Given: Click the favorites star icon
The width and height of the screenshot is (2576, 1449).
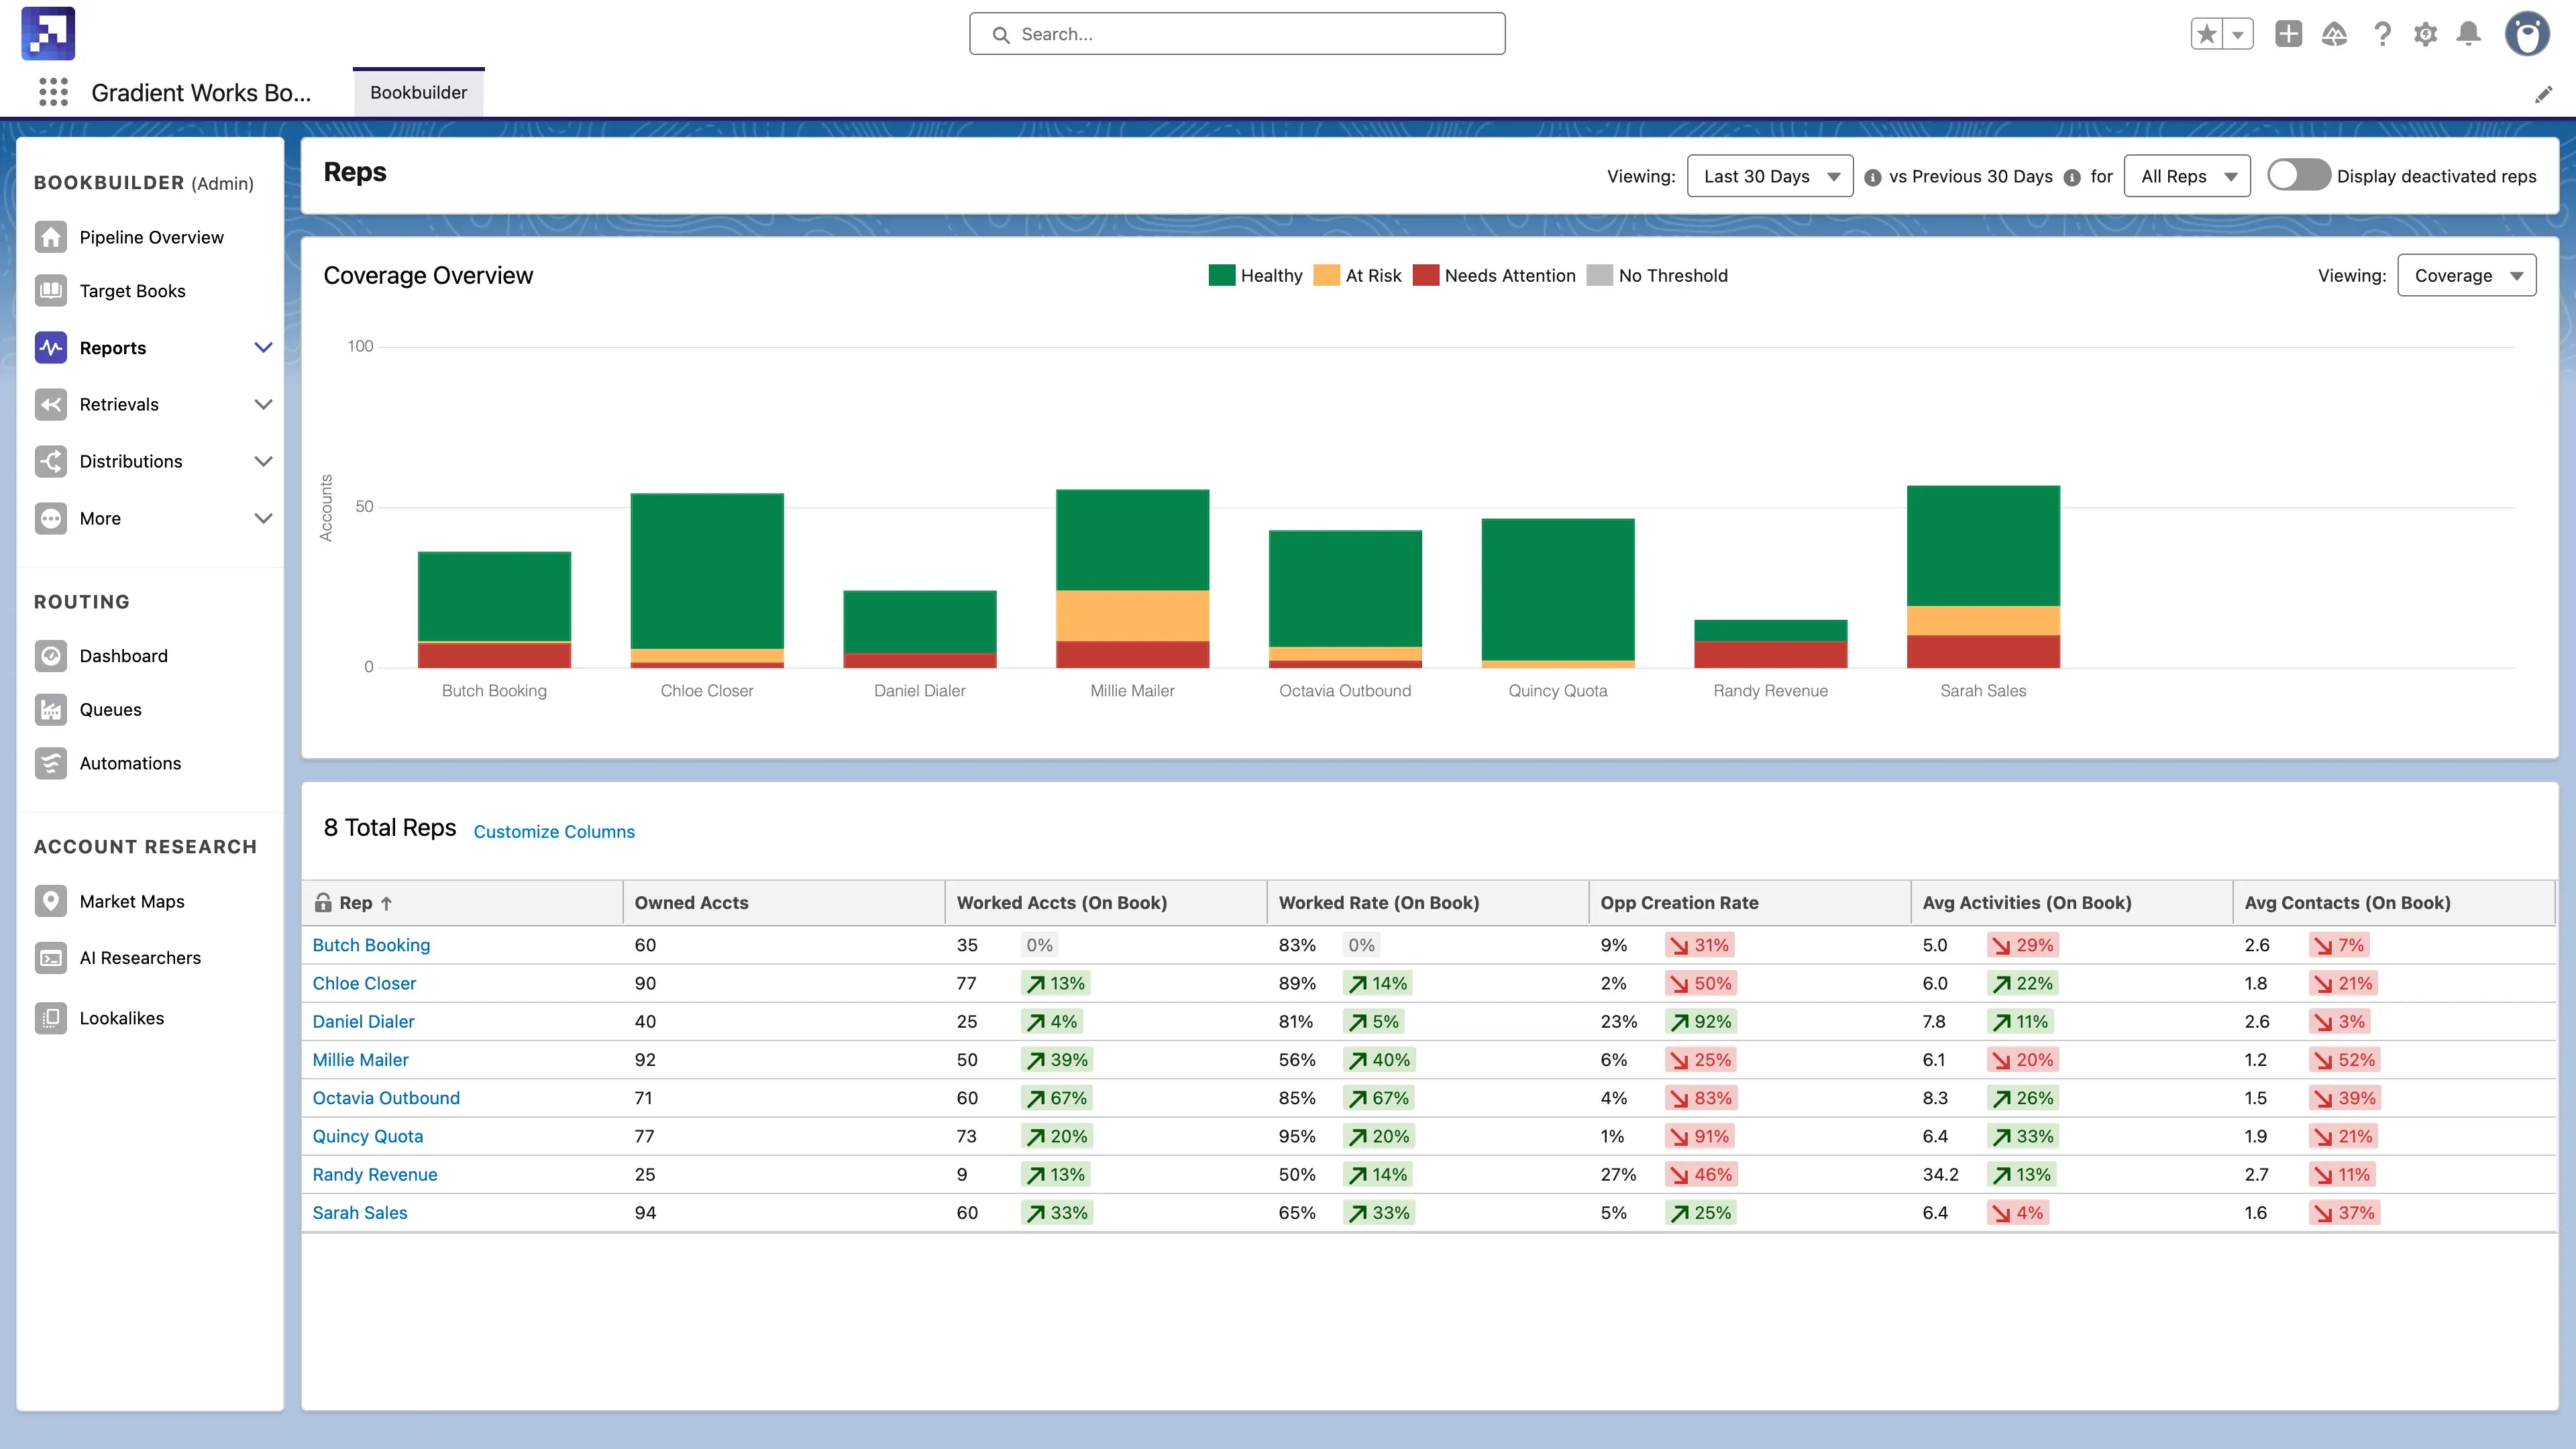Looking at the screenshot, I should [x=2206, y=34].
